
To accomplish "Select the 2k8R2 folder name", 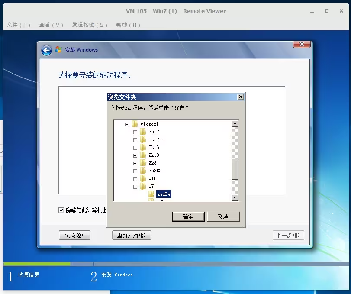I will (155, 171).
